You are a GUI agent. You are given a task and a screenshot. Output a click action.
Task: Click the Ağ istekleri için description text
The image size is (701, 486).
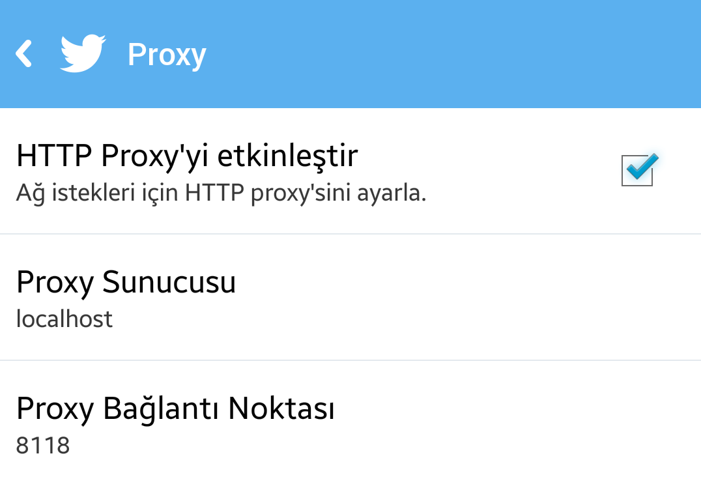[x=221, y=193]
